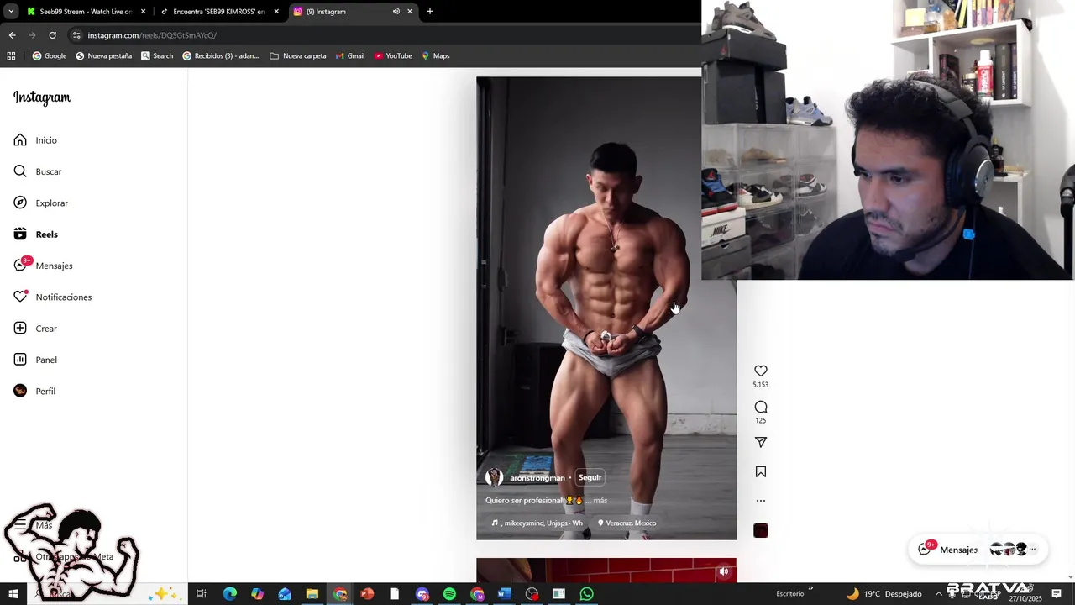Open Chrome apps grid in bookmarks bar

click(11, 56)
